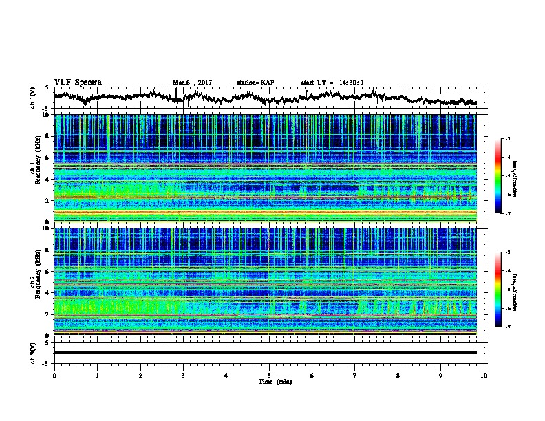This screenshot has height=421, width=545.
Task: Click the "4" minute tick on time axis
Action: (x=226, y=375)
